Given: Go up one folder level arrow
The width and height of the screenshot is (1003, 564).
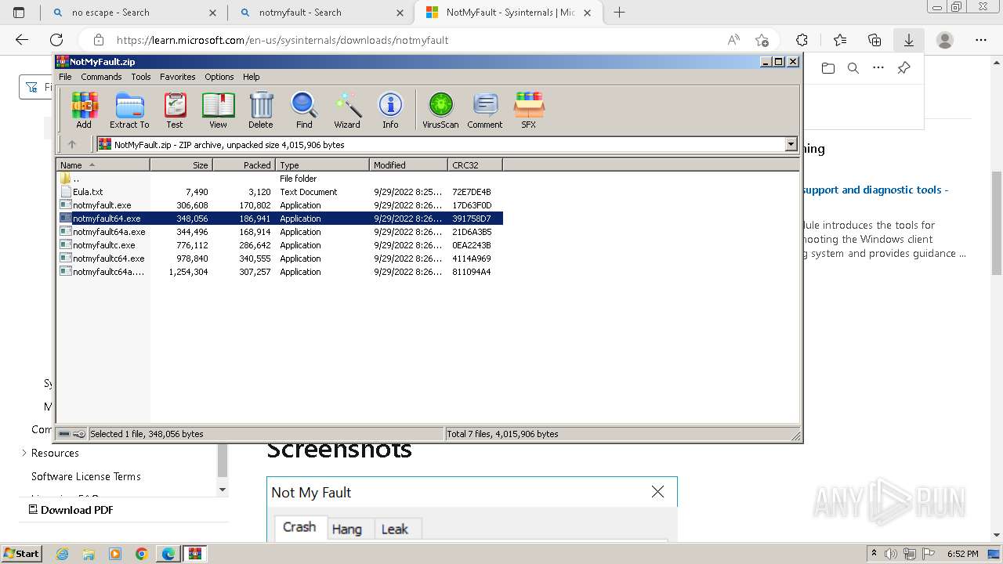Looking at the screenshot, I should pos(72,144).
